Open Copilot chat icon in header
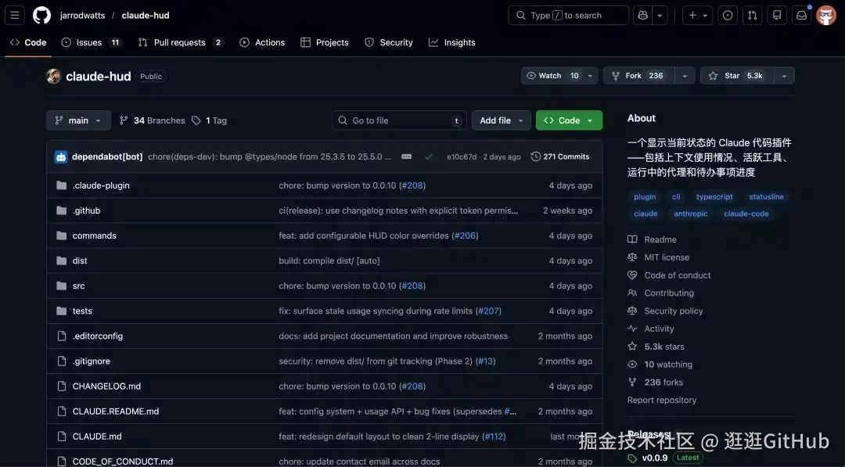 pos(642,15)
